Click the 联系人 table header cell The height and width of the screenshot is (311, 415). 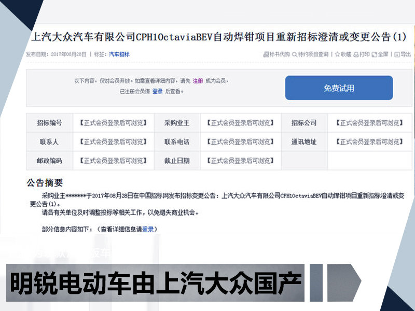tap(49, 142)
